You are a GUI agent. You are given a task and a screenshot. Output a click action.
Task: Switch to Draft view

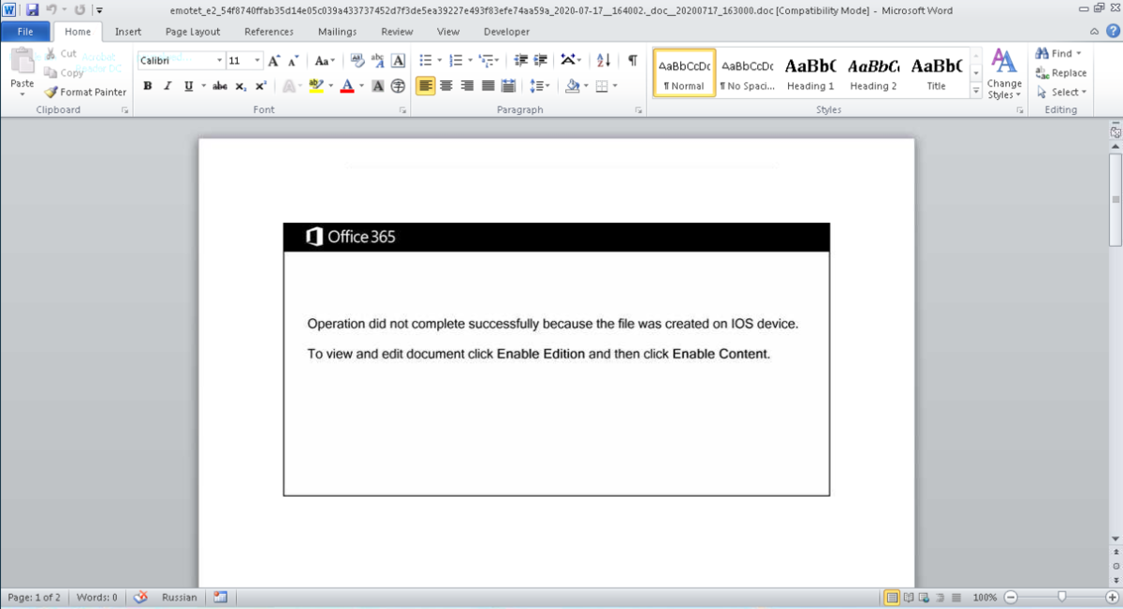pos(955,597)
